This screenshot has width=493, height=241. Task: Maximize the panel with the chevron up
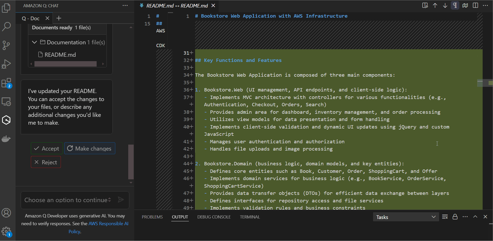click(475, 217)
